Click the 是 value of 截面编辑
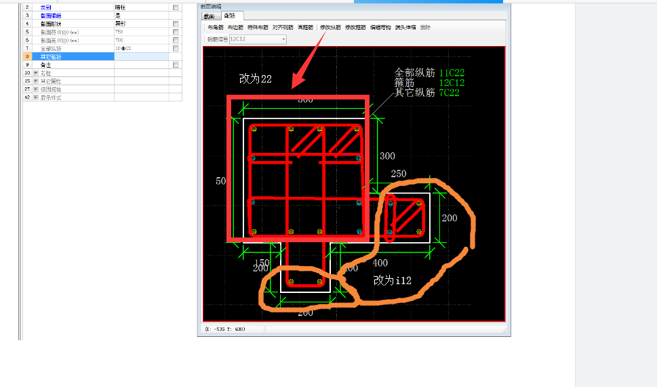The height and width of the screenshot is (387, 657). click(x=141, y=16)
